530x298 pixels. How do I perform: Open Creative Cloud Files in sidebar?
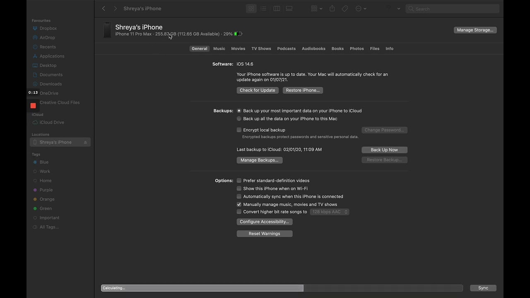60,103
